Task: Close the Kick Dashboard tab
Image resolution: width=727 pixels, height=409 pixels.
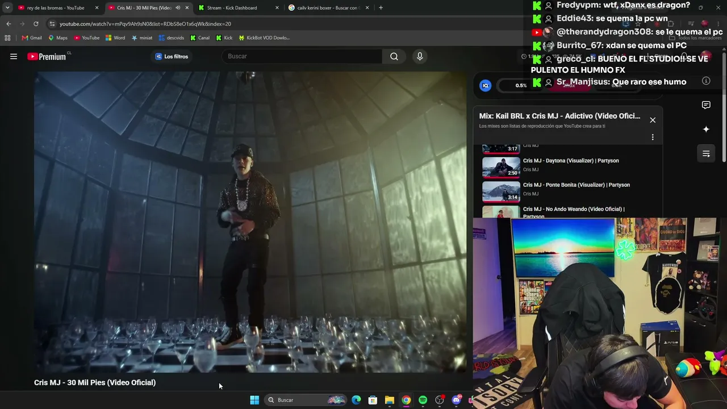Action: (277, 8)
